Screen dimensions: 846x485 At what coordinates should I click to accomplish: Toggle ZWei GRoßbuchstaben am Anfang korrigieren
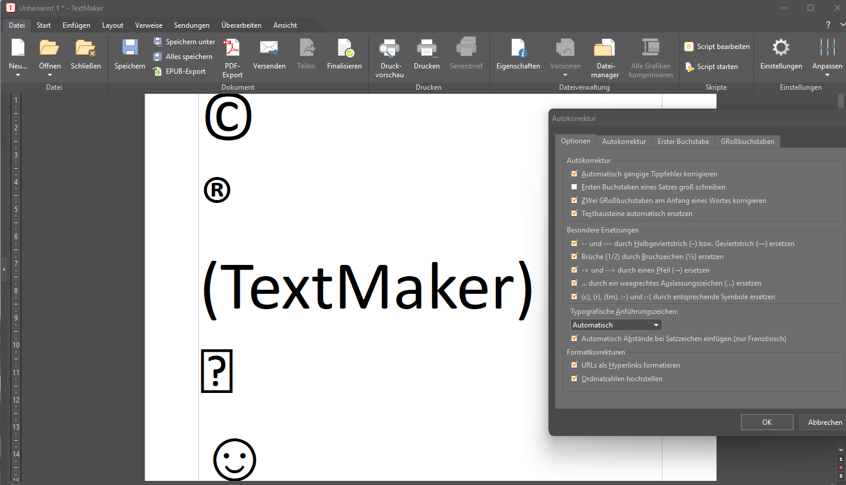574,201
